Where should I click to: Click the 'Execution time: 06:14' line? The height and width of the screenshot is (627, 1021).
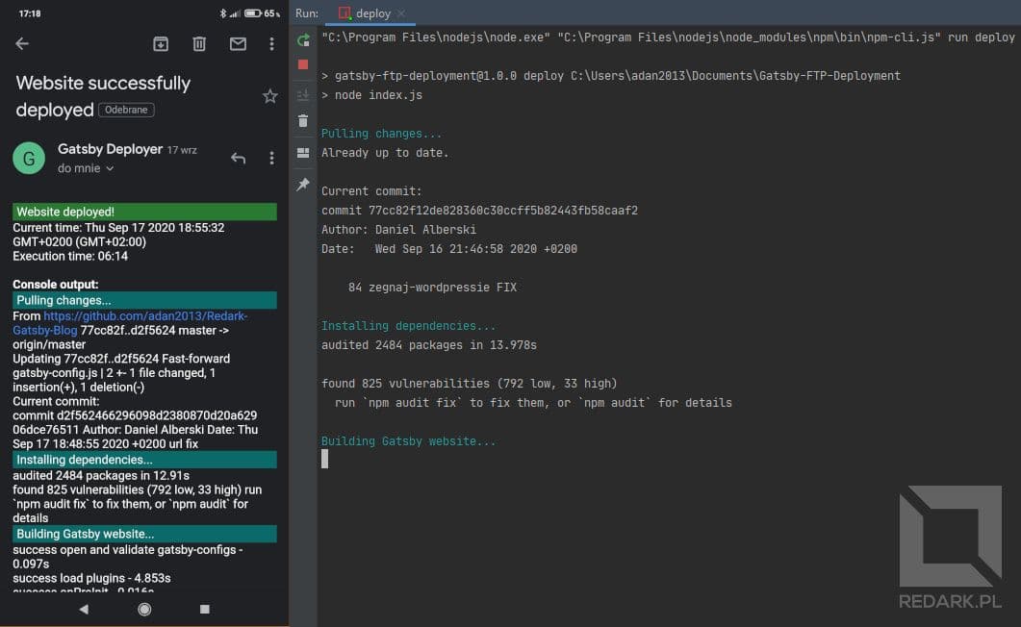70,256
